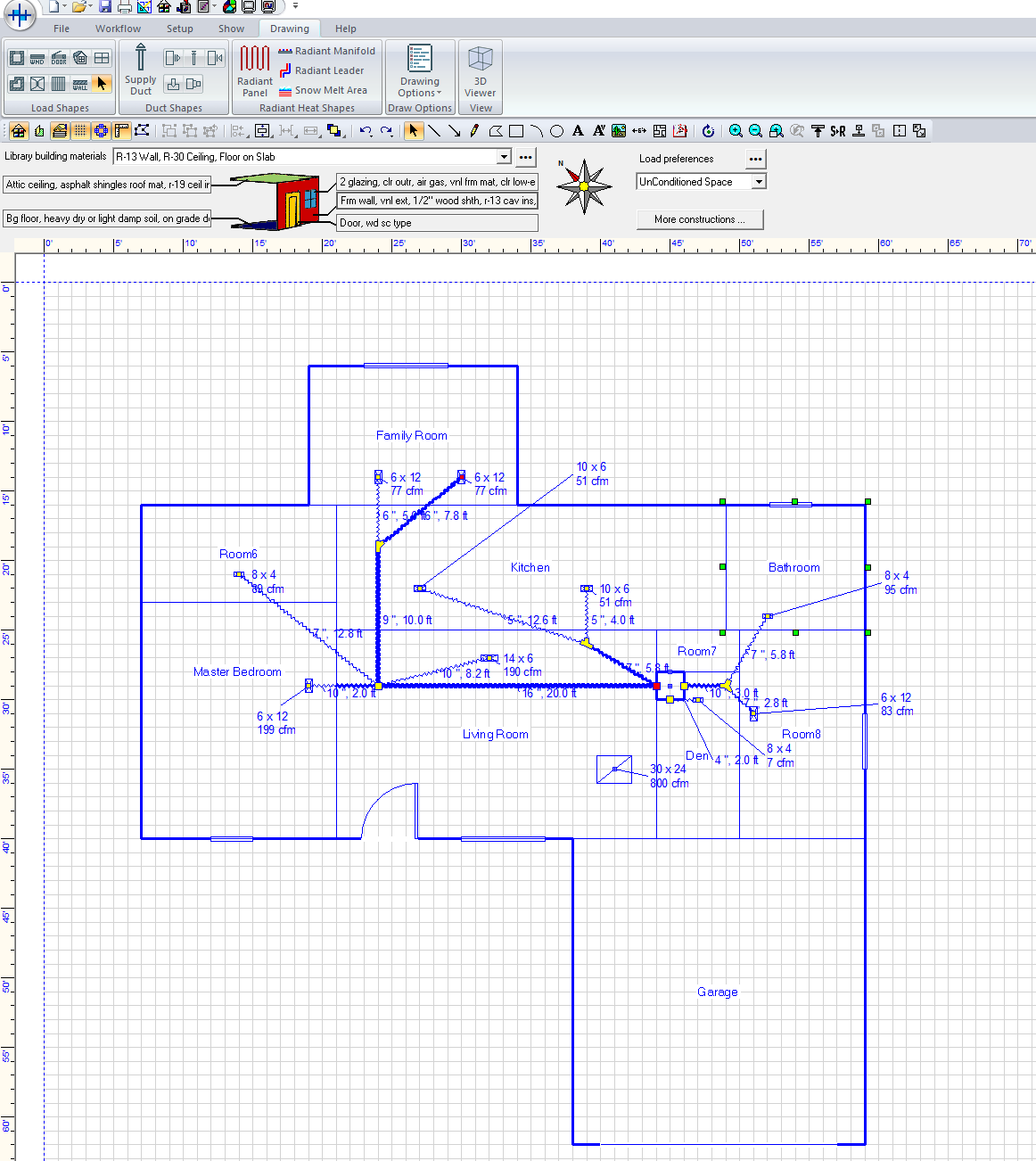Choose the Radiant Leader tool

[321, 70]
